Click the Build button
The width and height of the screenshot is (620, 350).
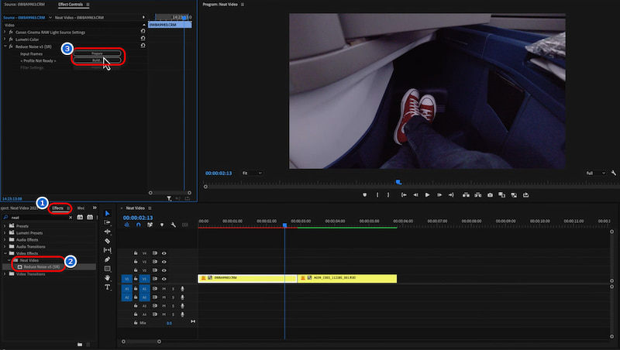[x=97, y=60]
